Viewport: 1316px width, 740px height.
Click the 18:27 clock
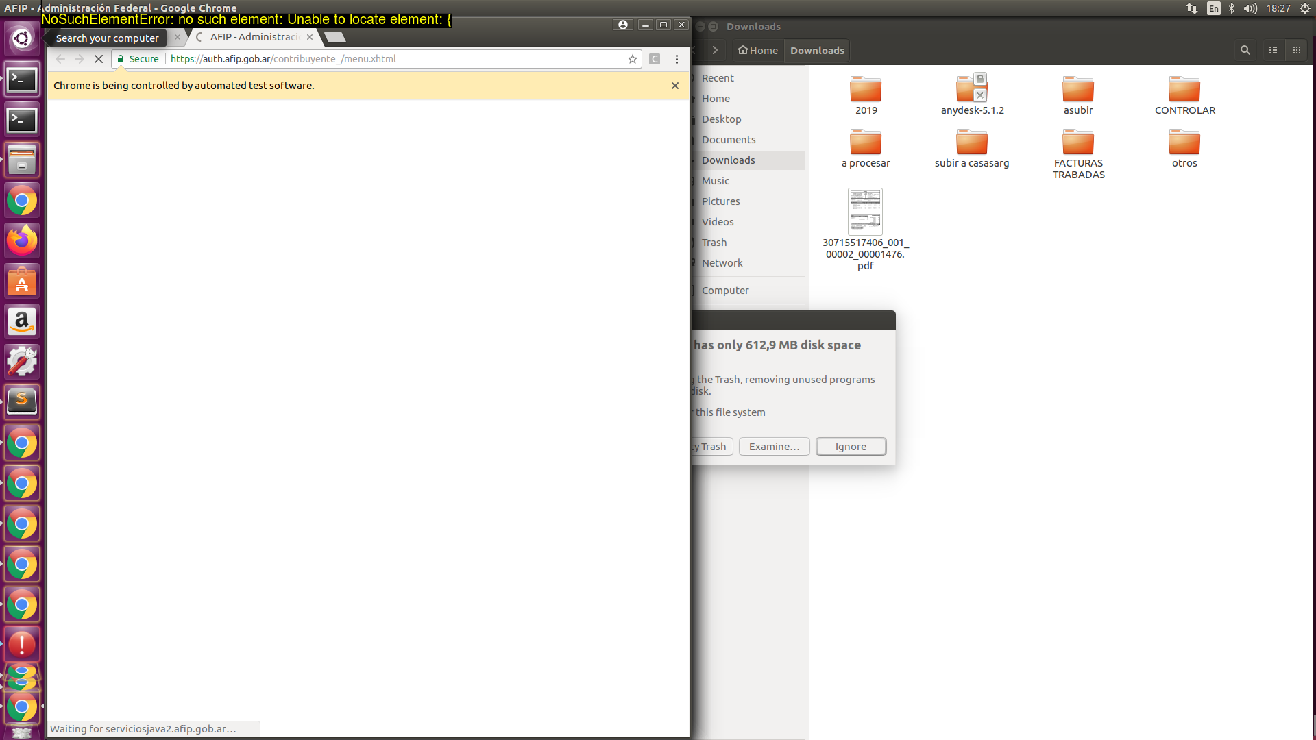click(x=1278, y=8)
